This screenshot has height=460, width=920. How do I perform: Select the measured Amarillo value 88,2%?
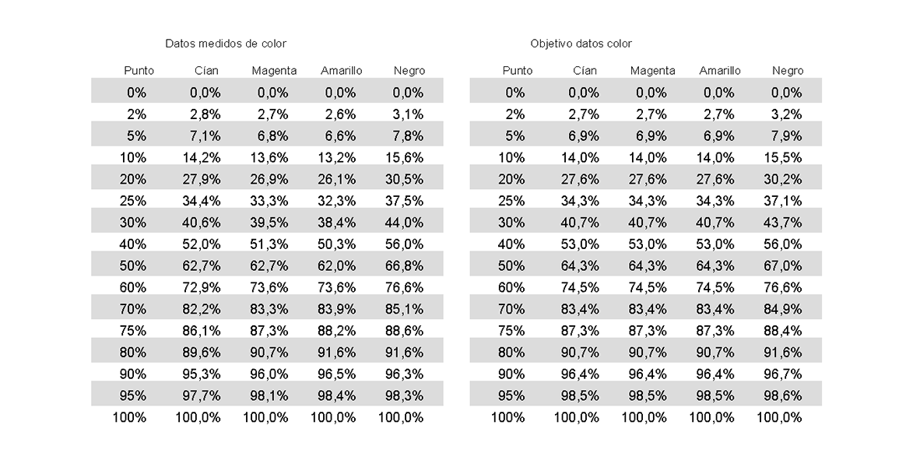pyautogui.click(x=337, y=330)
